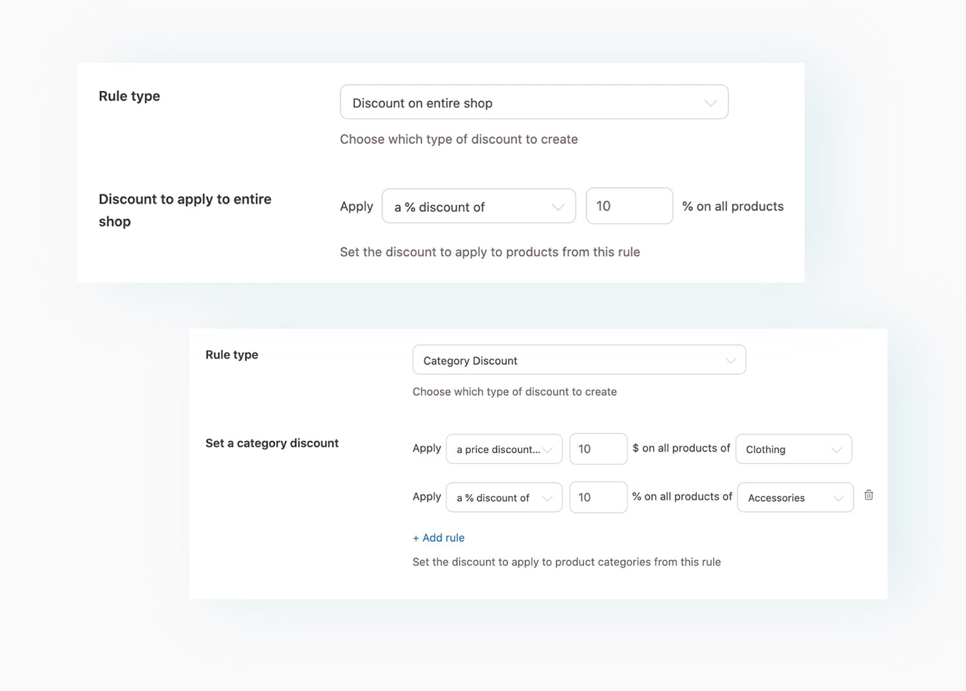Open the 'Discount on entire shop' rule type dropdown

533,102
